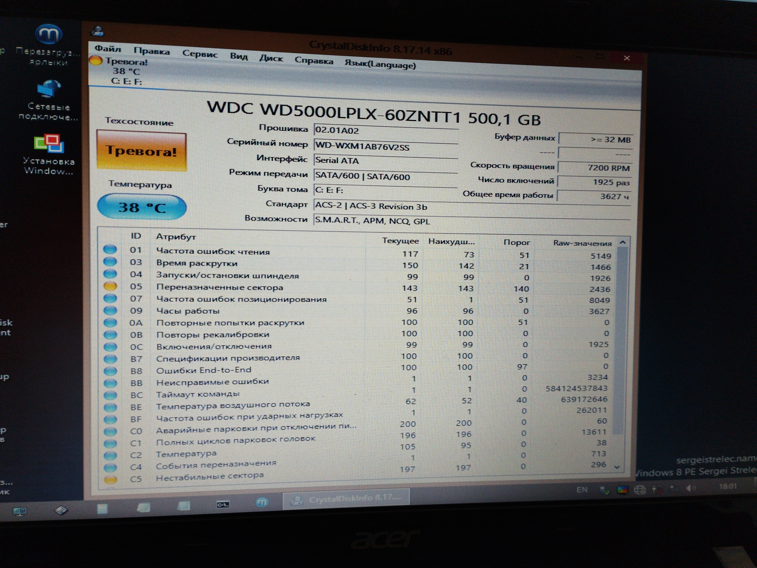Screen dimensions: 757x568
Task: Click orange warning icon for attribute 05
Action: click(x=110, y=286)
